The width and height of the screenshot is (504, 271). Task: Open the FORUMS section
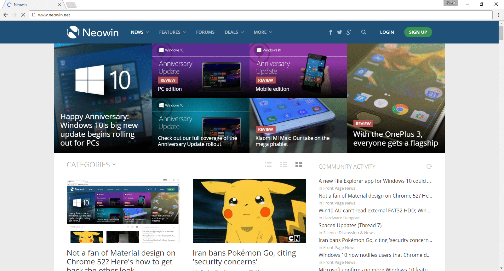pos(205,32)
